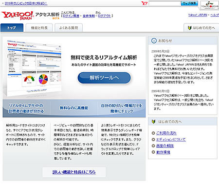Open the 詳しい機能と特長はこちら link

(74, 172)
